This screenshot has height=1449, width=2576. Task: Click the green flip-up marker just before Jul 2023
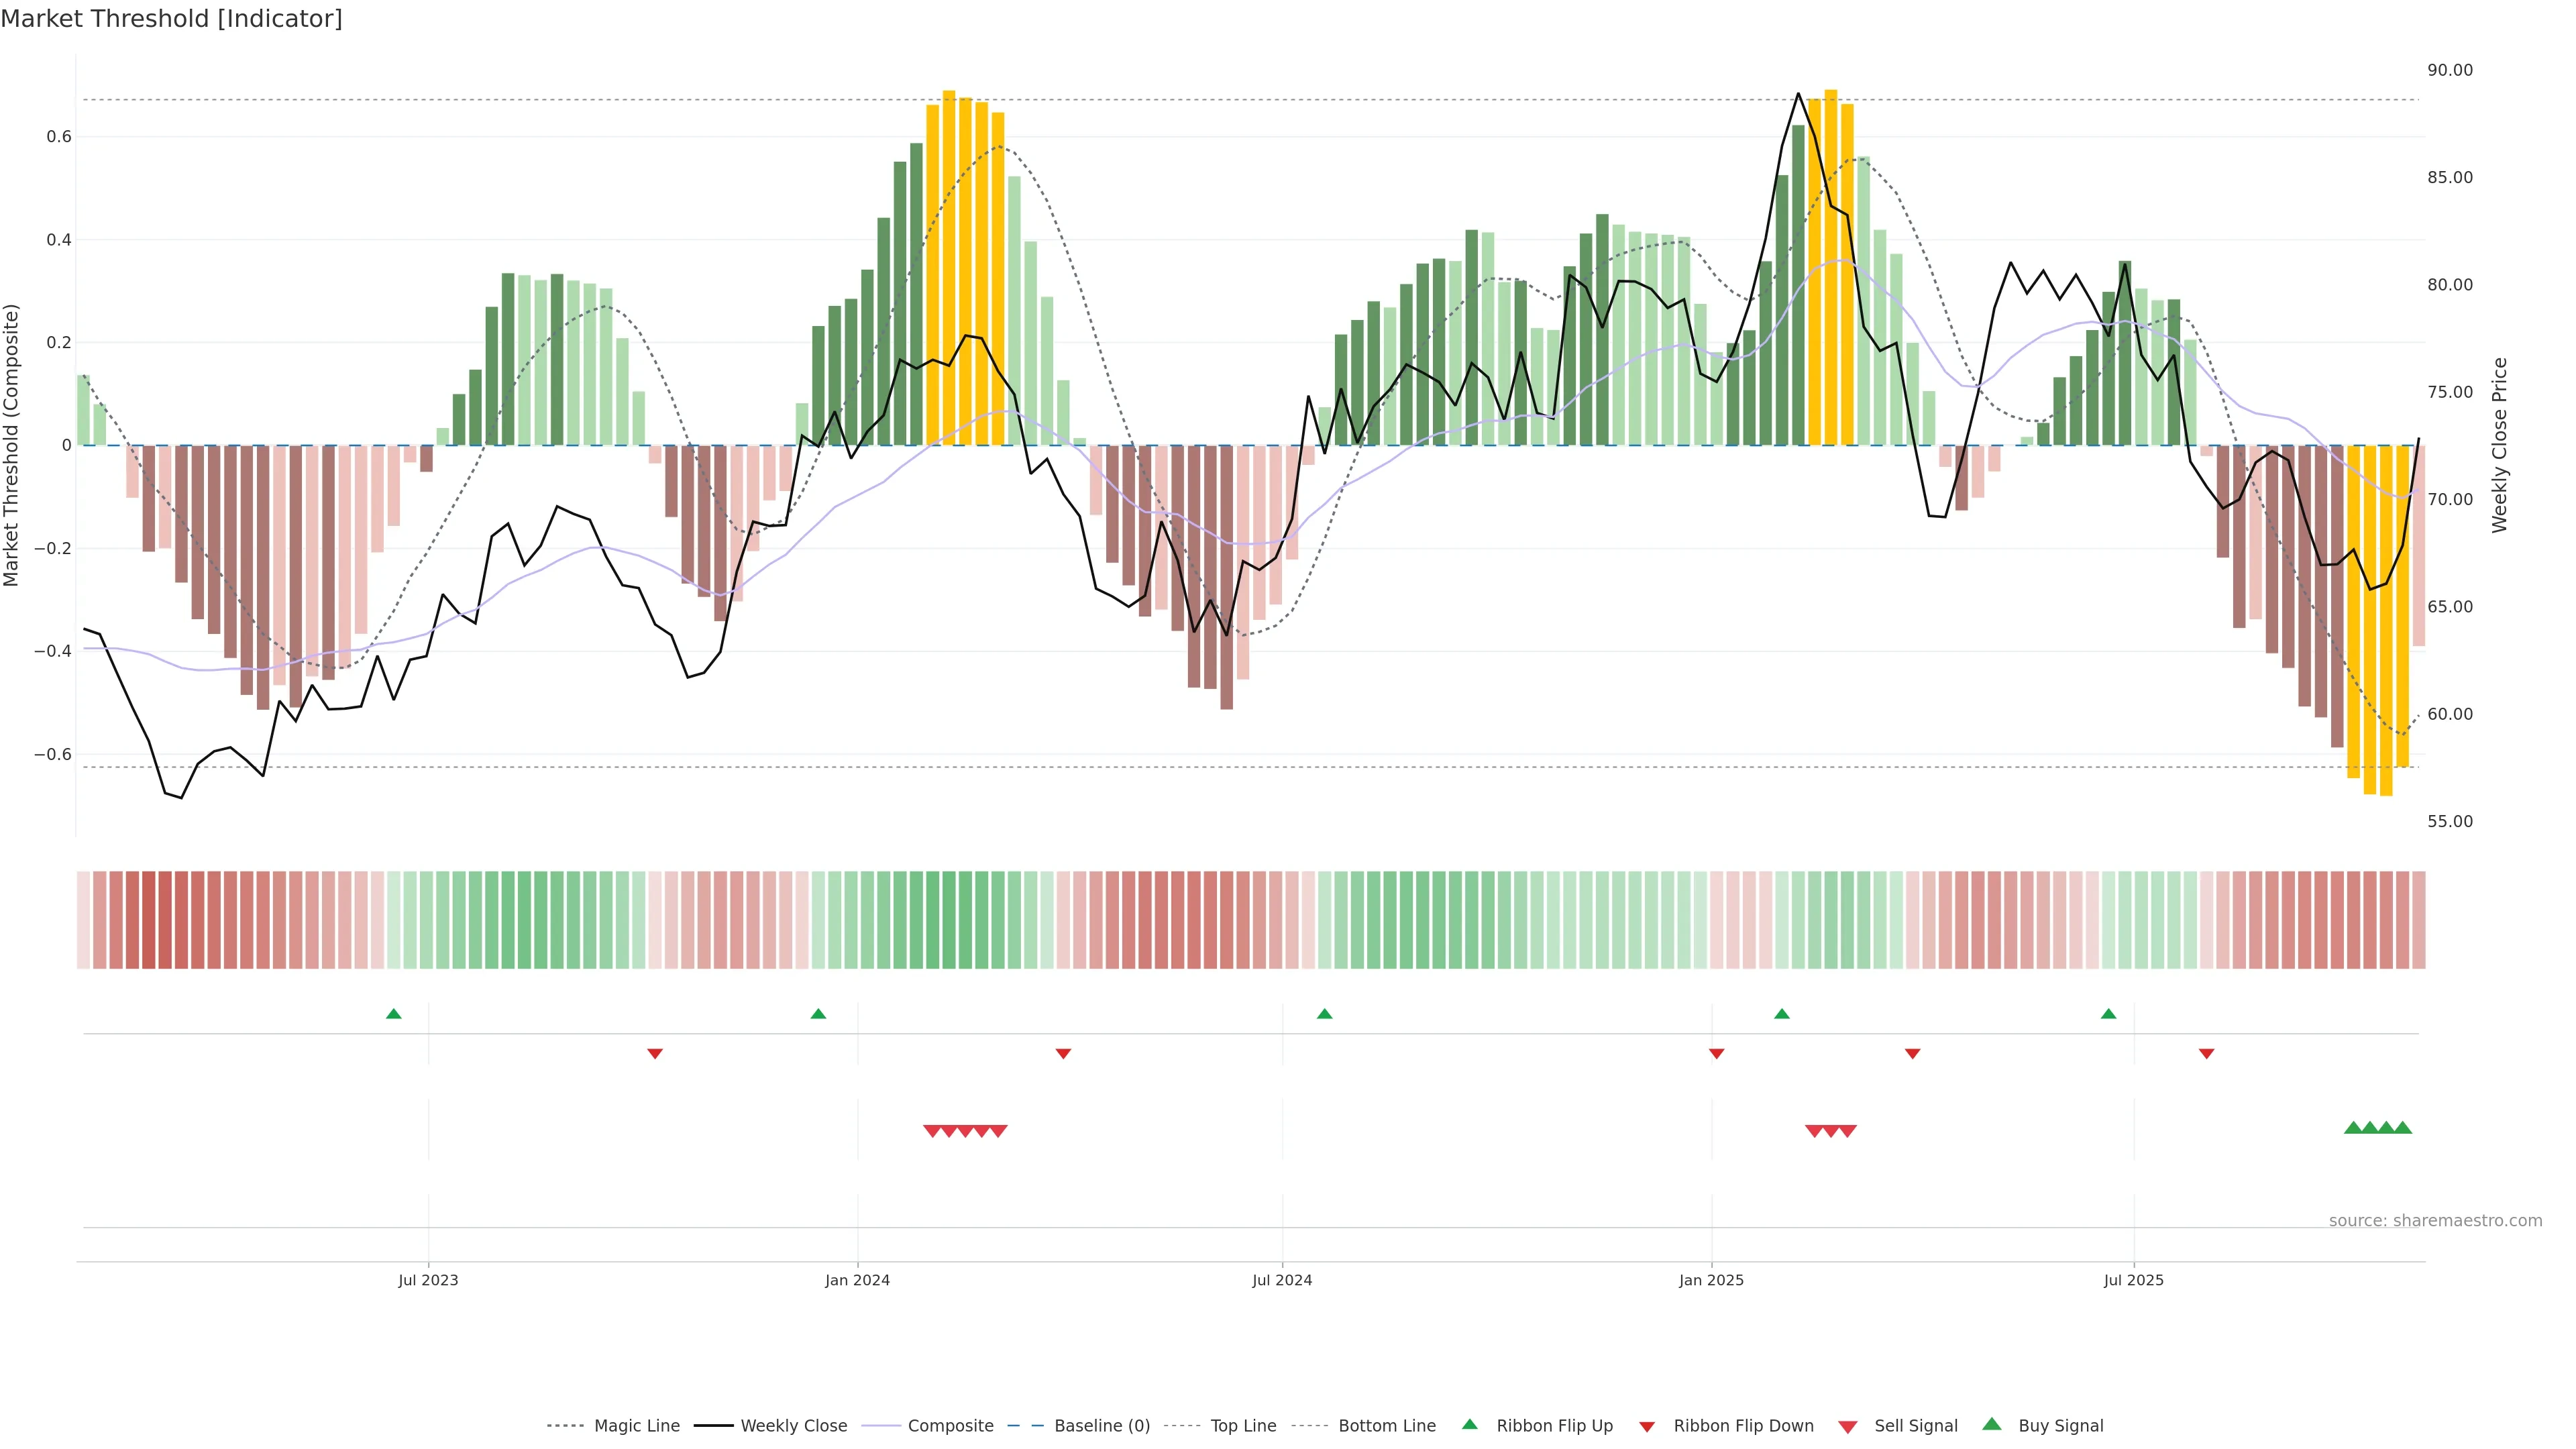[x=394, y=1014]
